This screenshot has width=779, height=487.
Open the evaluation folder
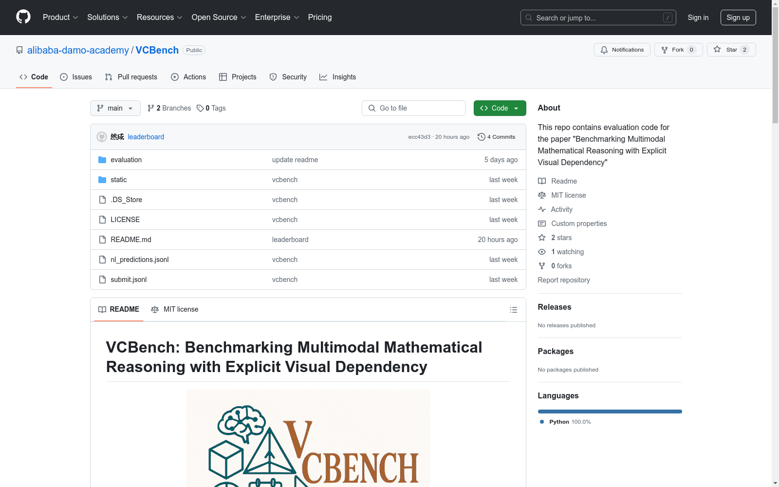click(126, 160)
